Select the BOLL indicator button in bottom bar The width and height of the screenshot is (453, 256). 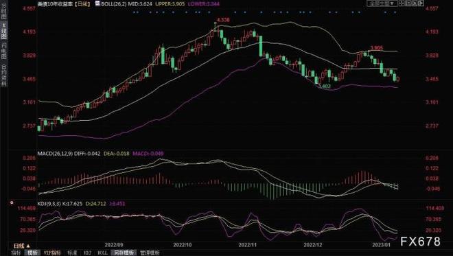coord(102,253)
